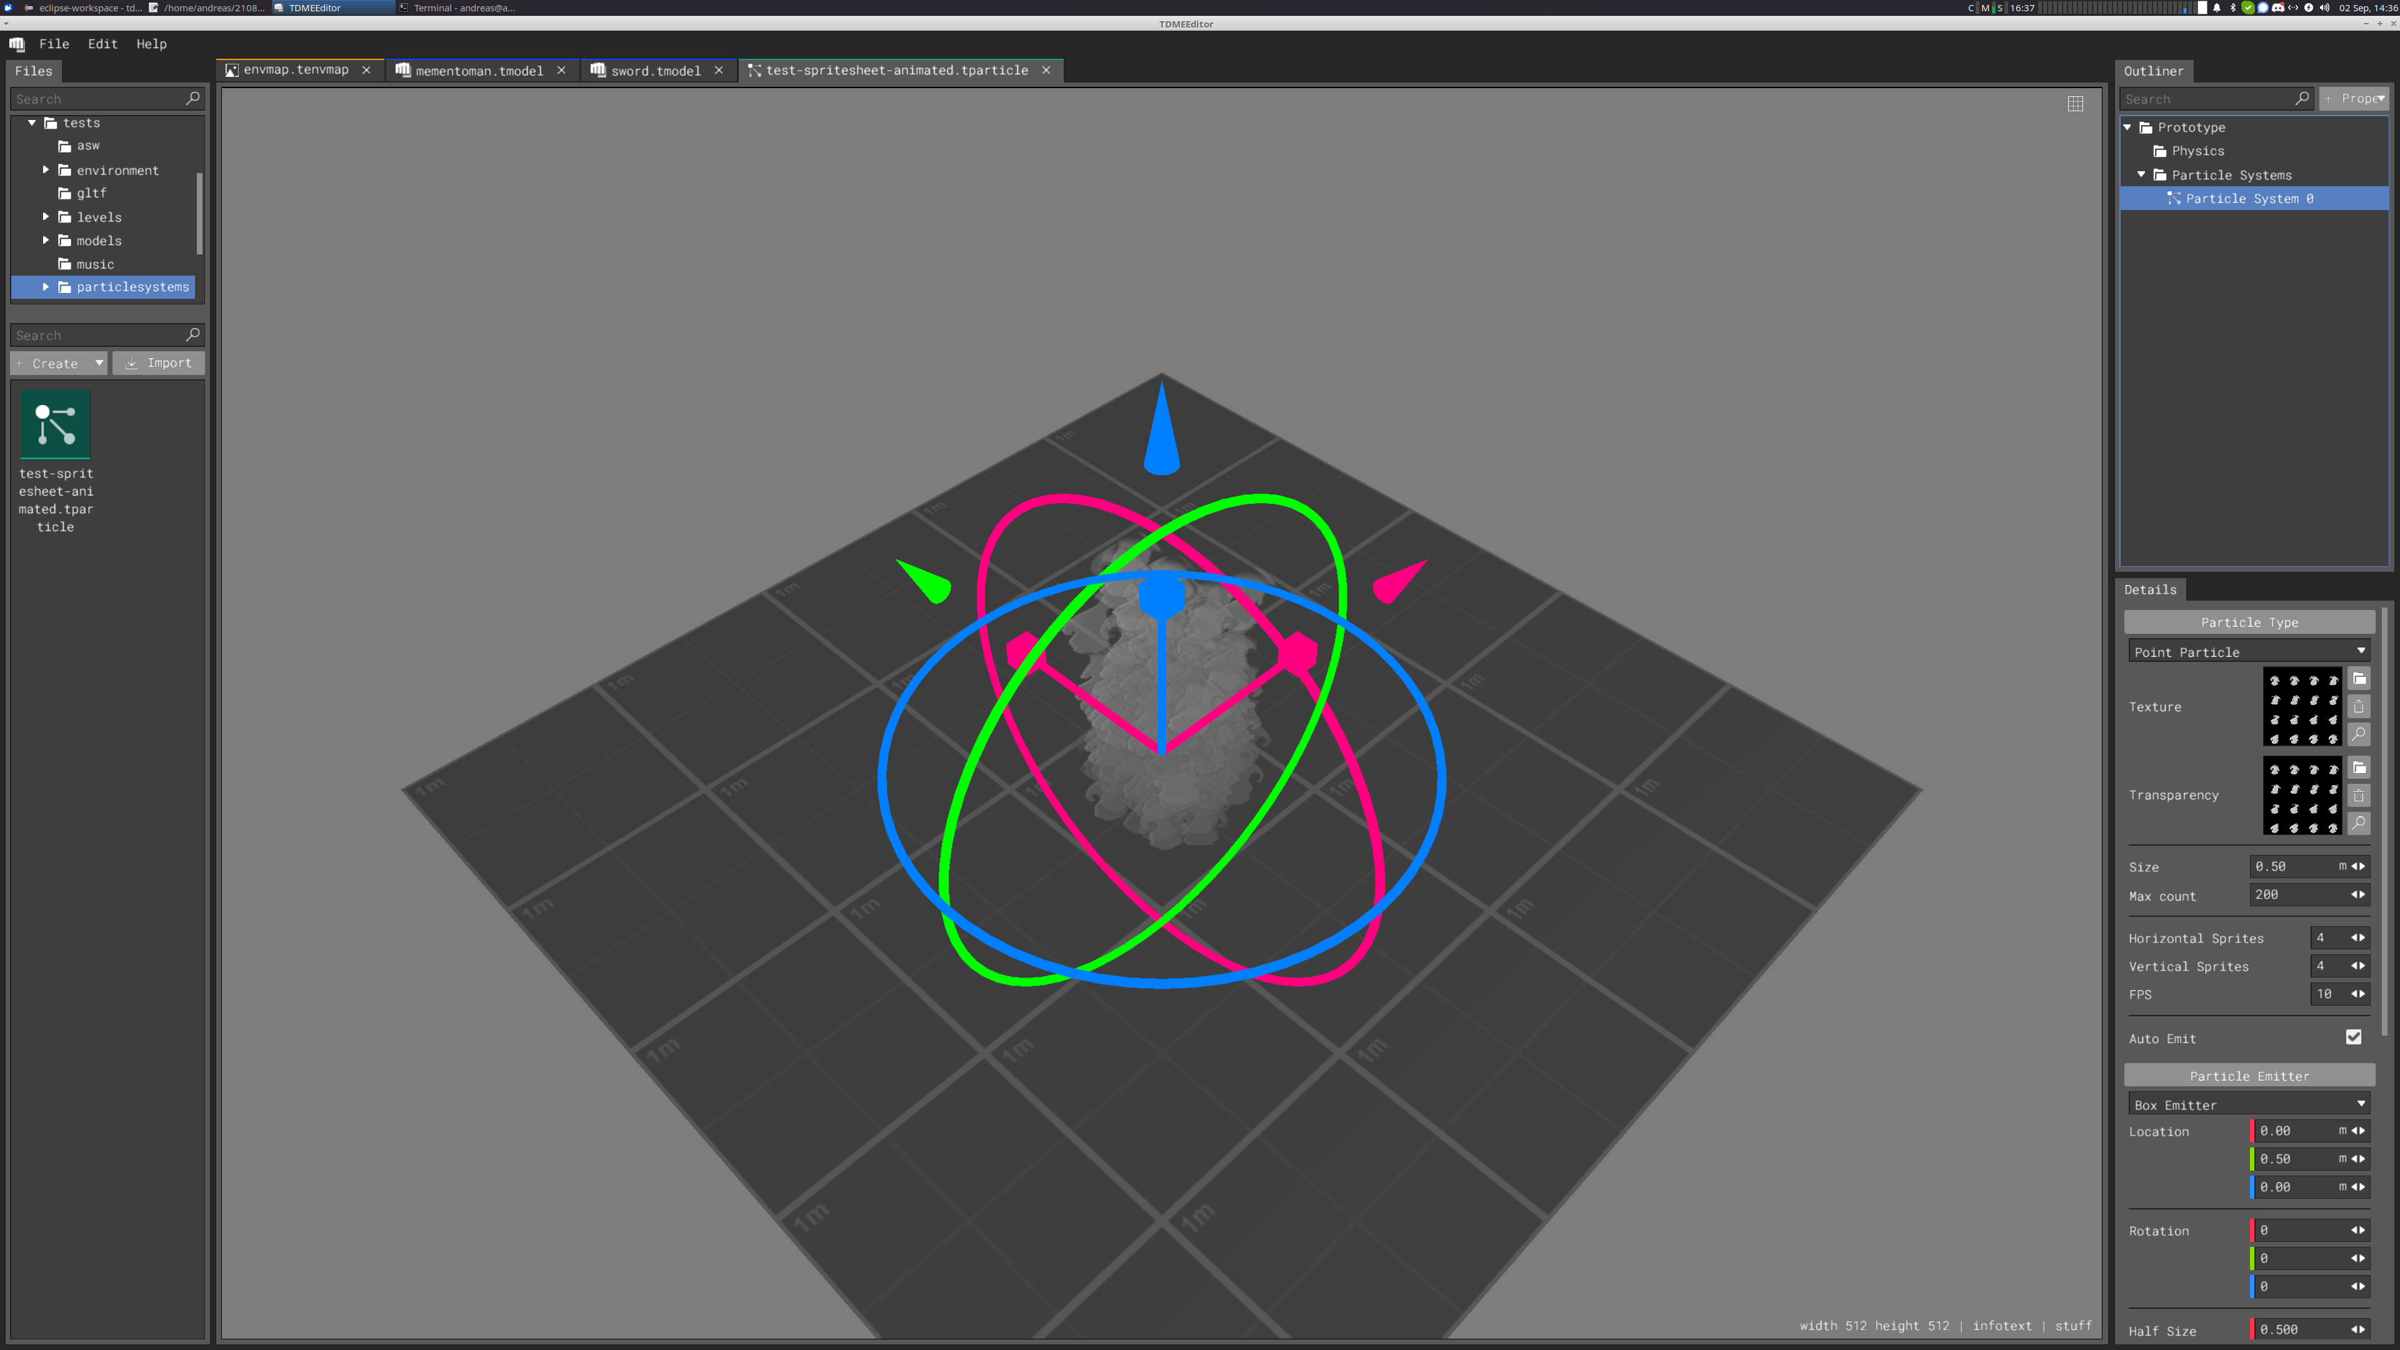Open the Edit menu
Screen dimensions: 2400x1350
click(x=102, y=44)
